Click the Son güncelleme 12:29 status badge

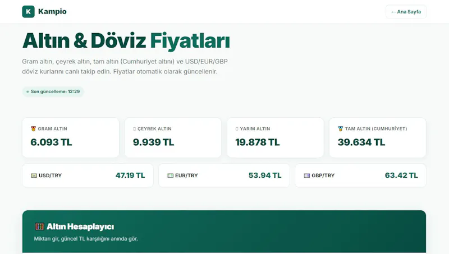pyautogui.click(x=53, y=91)
